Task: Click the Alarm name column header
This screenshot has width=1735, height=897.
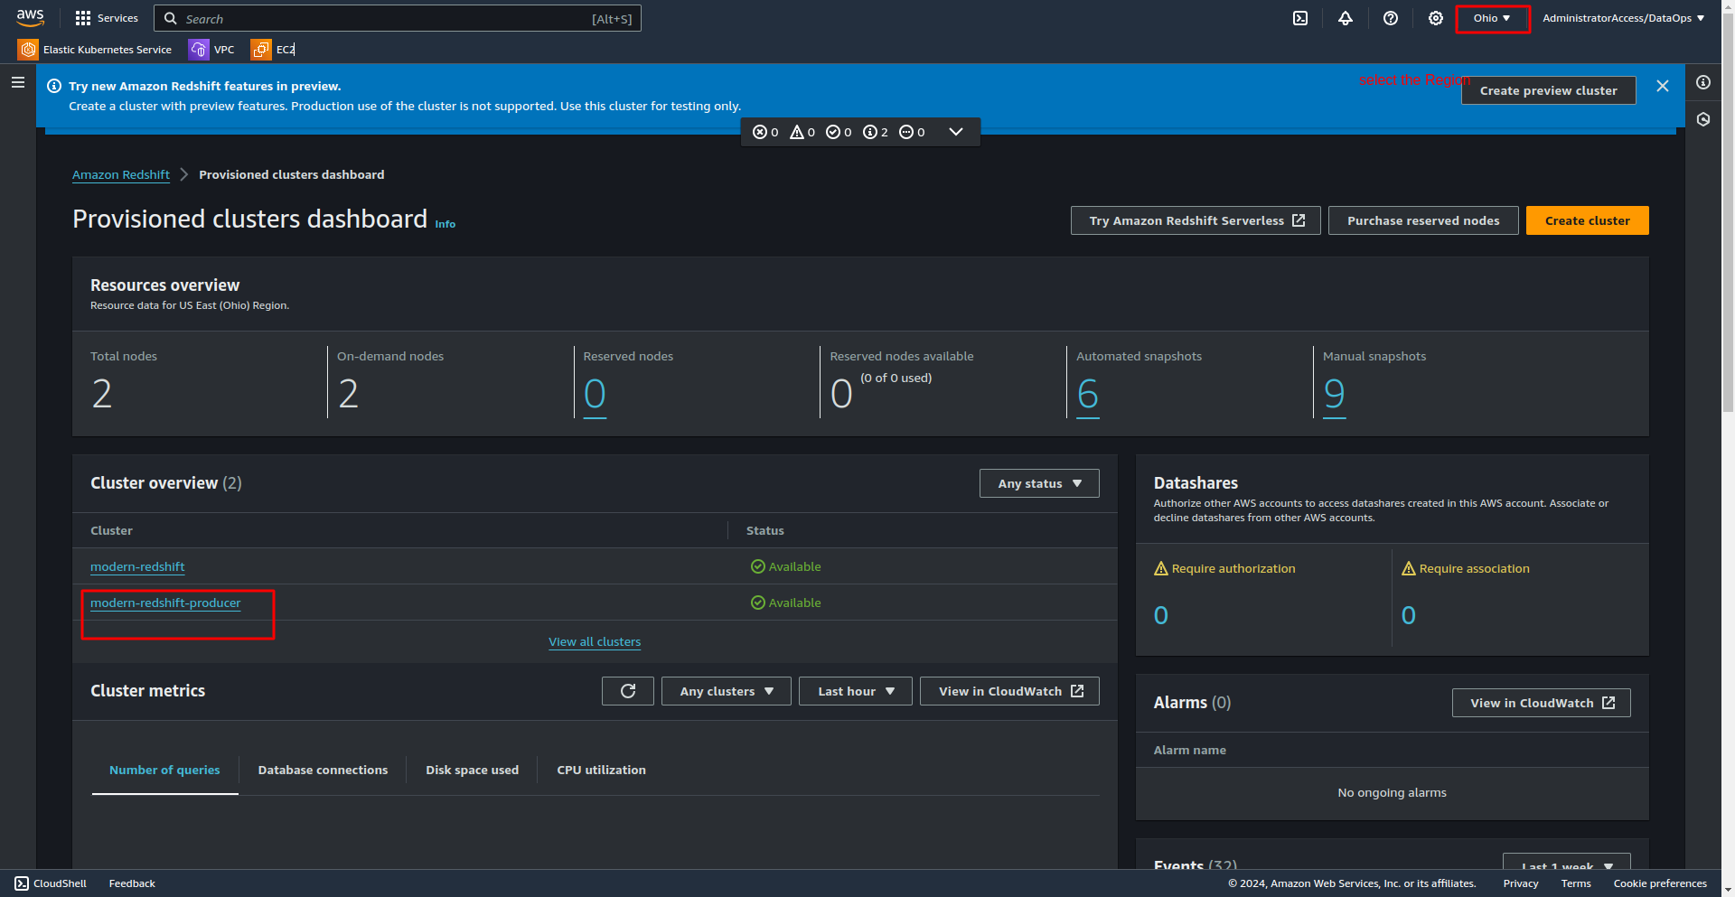Action: [1190, 750]
